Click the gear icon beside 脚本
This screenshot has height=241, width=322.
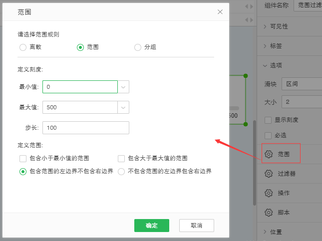[269, 212]
